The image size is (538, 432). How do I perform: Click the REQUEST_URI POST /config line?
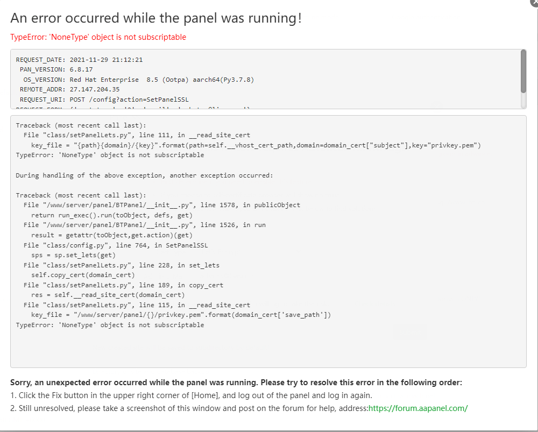coord(104,100)
